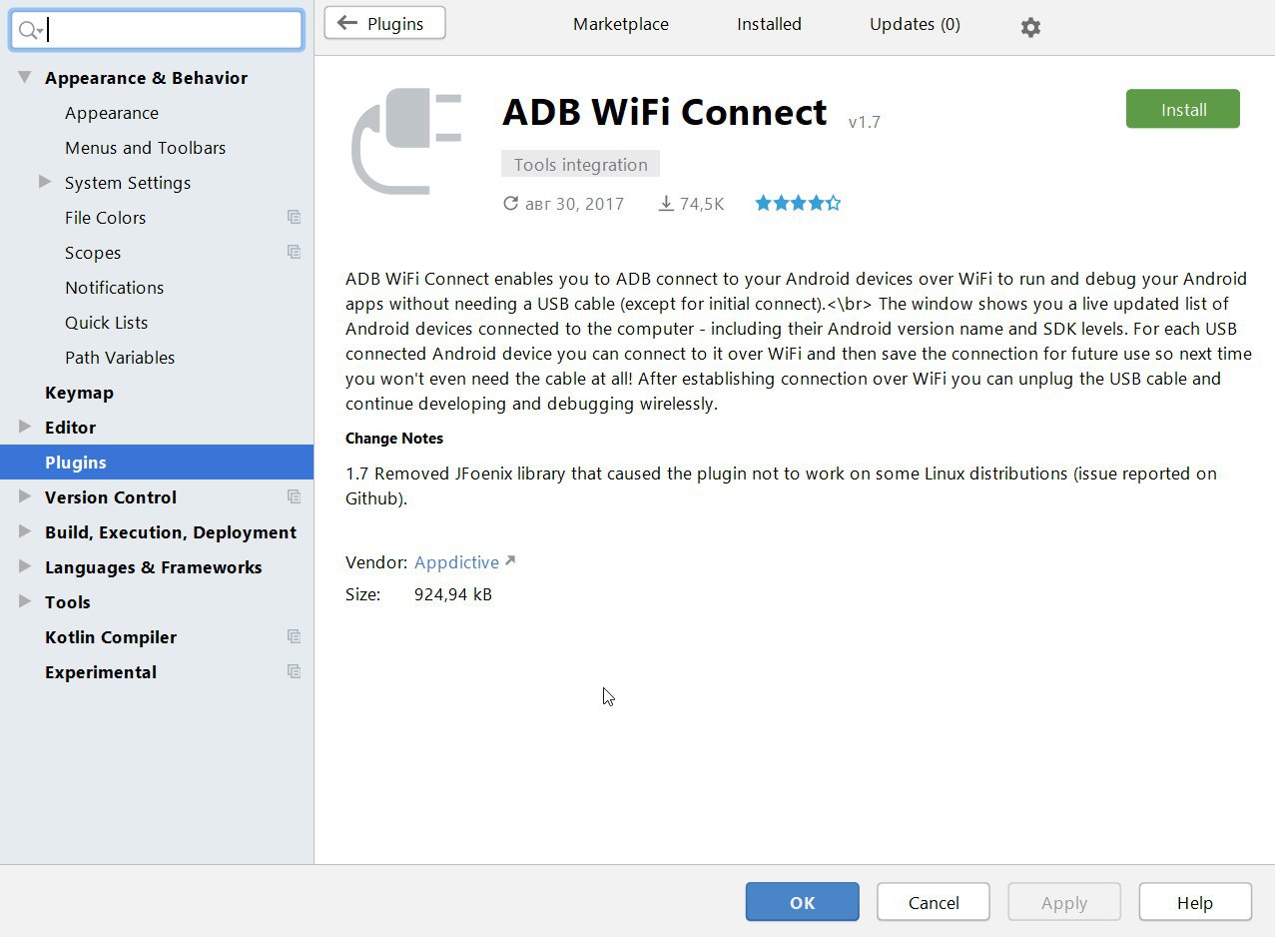Focus the settings search field
Screen dimensions: 1275x937
(157, 30)
